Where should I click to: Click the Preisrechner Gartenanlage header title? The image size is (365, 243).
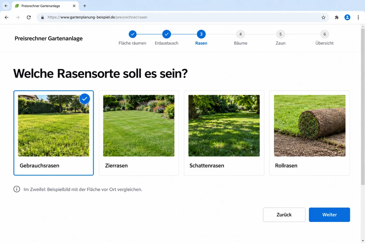tap(49, 38)
